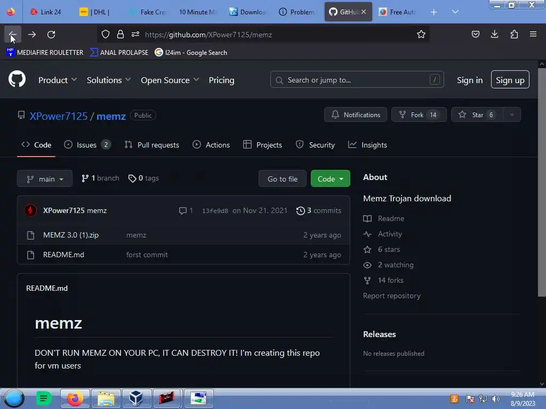Expand the green Code download dropdown

[331, 179]
